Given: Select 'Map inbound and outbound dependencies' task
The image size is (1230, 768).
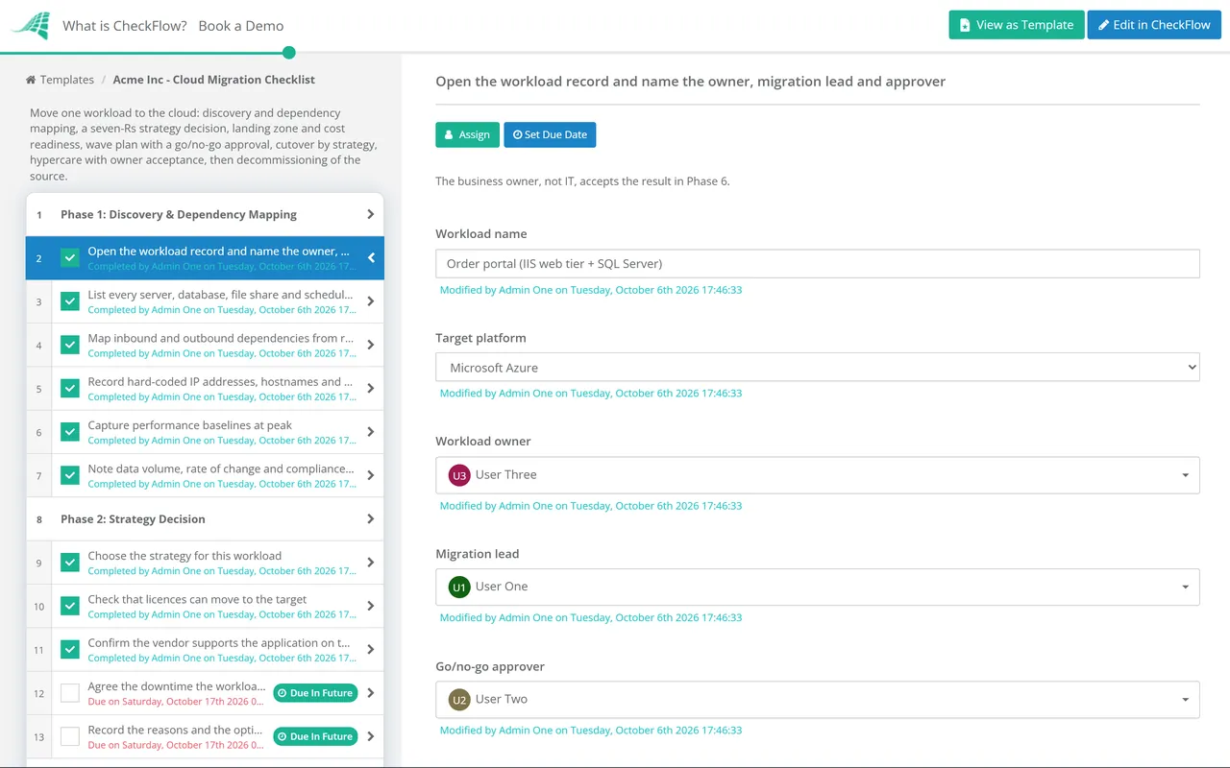Looking at the screenshot, I should click(x=205, y=345).
